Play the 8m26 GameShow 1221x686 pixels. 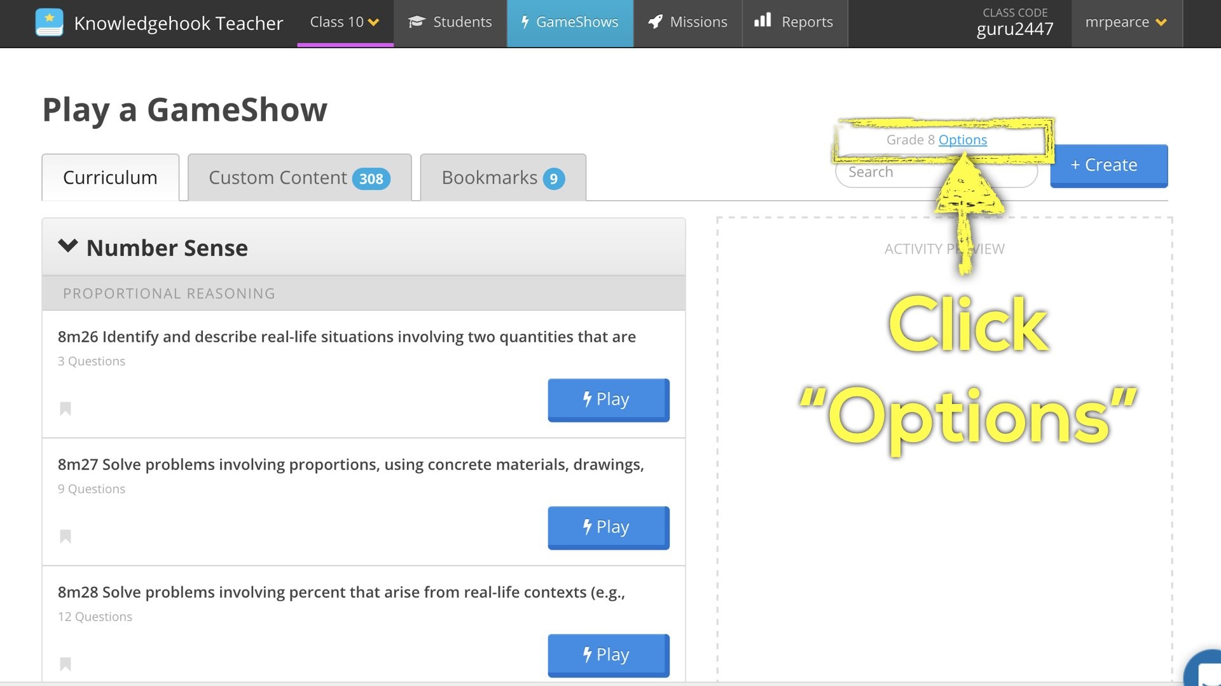pos(607,400)
